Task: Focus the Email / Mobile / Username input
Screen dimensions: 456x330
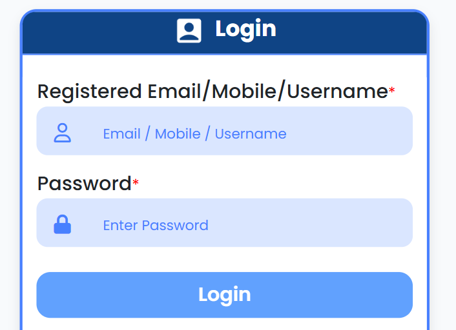Action: (x=224, y=131)
